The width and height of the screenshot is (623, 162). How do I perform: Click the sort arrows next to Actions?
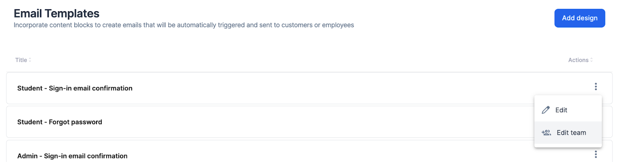[591, 60]
